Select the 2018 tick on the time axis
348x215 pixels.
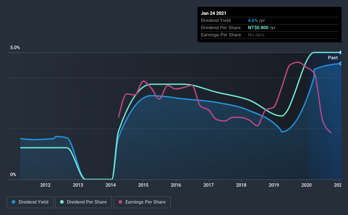241,185
